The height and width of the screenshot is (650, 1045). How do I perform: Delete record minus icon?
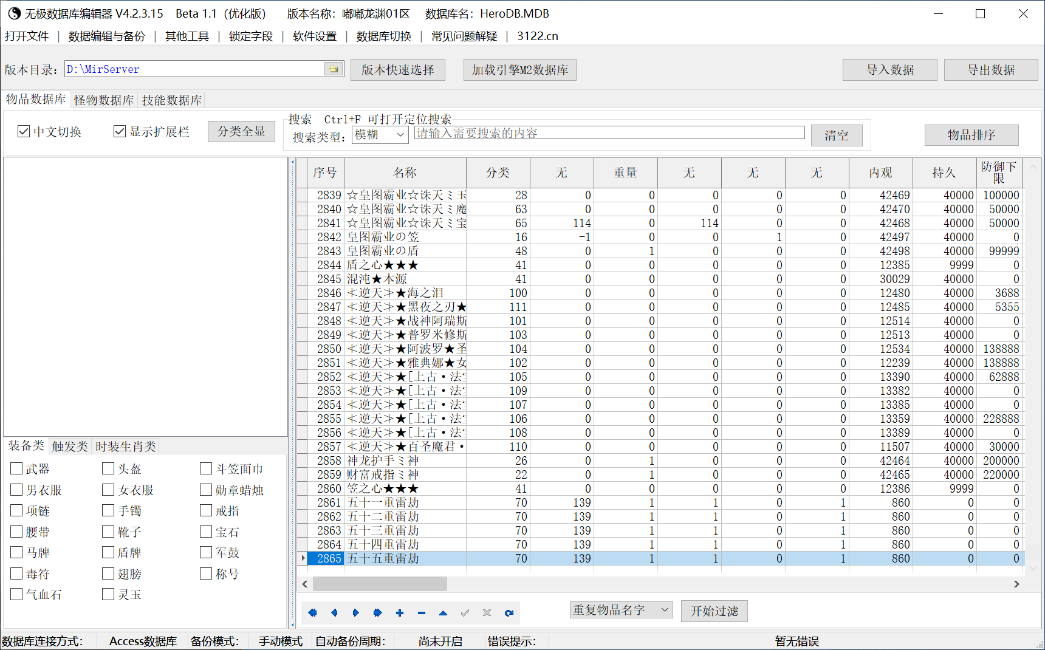(422, 612)
